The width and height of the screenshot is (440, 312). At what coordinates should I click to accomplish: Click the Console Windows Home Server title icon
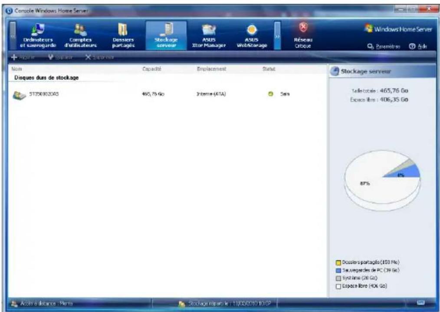(x=9, y=11)
